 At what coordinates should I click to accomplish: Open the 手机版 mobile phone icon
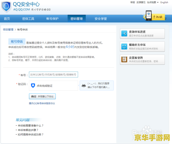[149, 16]
